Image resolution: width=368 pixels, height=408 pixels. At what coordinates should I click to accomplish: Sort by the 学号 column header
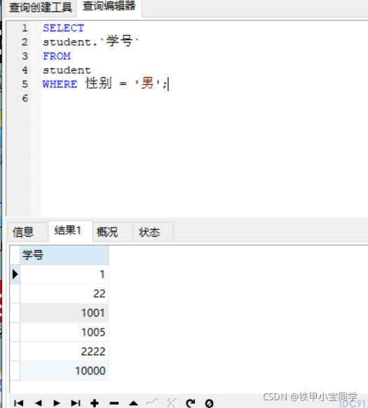click(64, 255)
